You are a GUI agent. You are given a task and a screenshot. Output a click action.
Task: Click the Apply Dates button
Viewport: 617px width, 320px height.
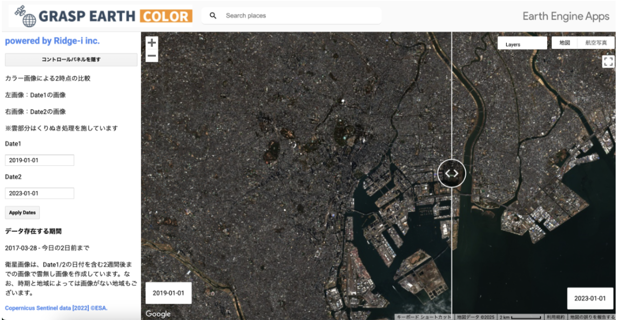23,213
